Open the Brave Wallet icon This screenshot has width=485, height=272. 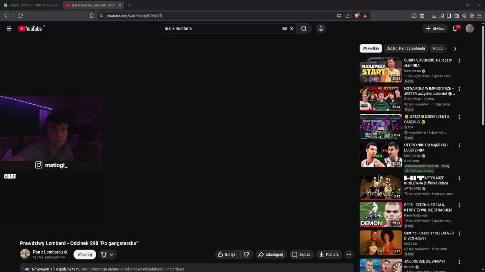pos(457,16)
